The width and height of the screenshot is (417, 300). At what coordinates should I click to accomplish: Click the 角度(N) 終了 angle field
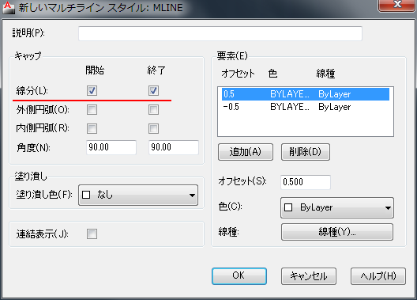[174, 147]
